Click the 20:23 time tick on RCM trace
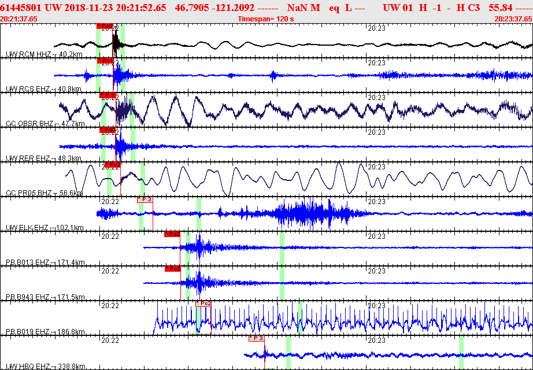This screenshot has width=533, height=370. click(x=376, y=28)
